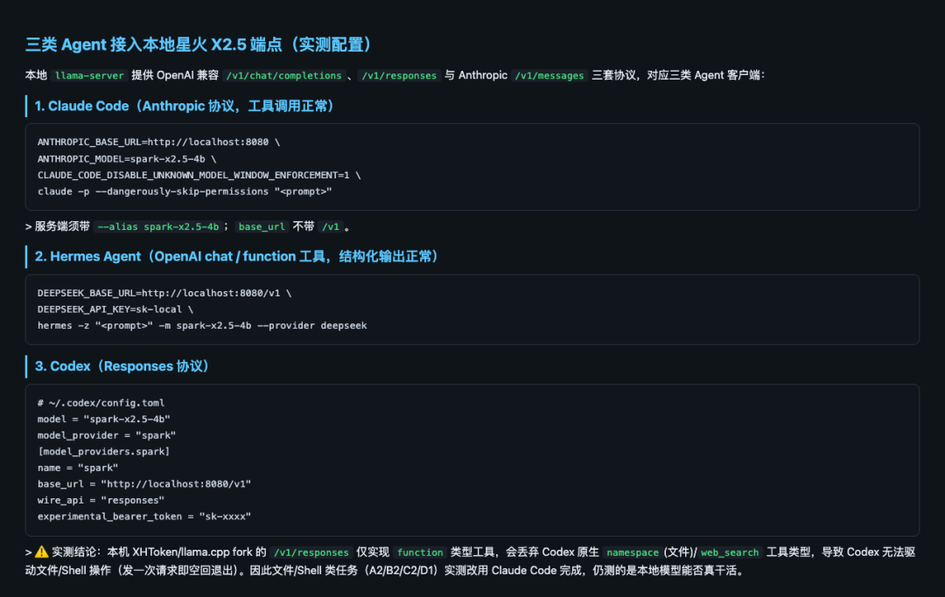Click the inline code '/v1/messages'

[x=549, y=76]
